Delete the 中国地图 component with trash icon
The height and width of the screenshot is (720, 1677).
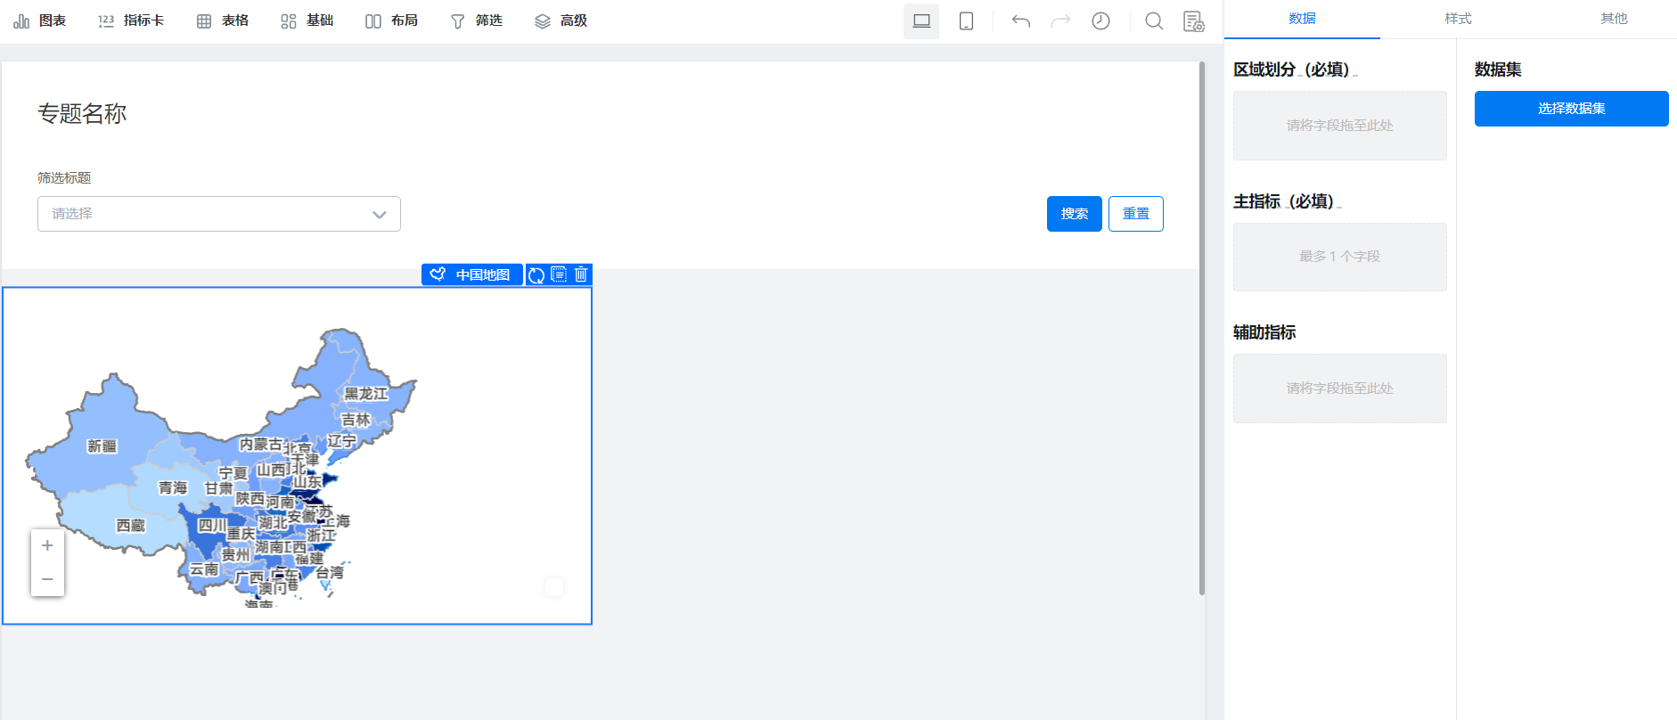581,274
